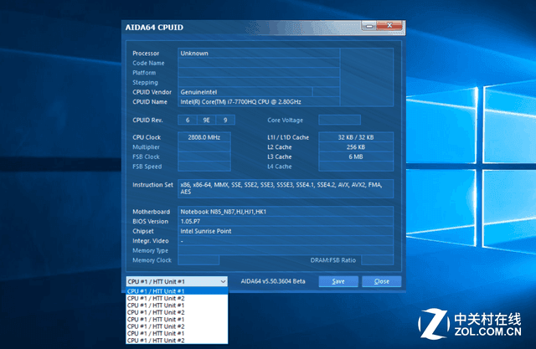Screen dimensions: 536x349
Task: Click the 'Intel Sunrise Point' chipset value
Action: [x=206, y=231]
